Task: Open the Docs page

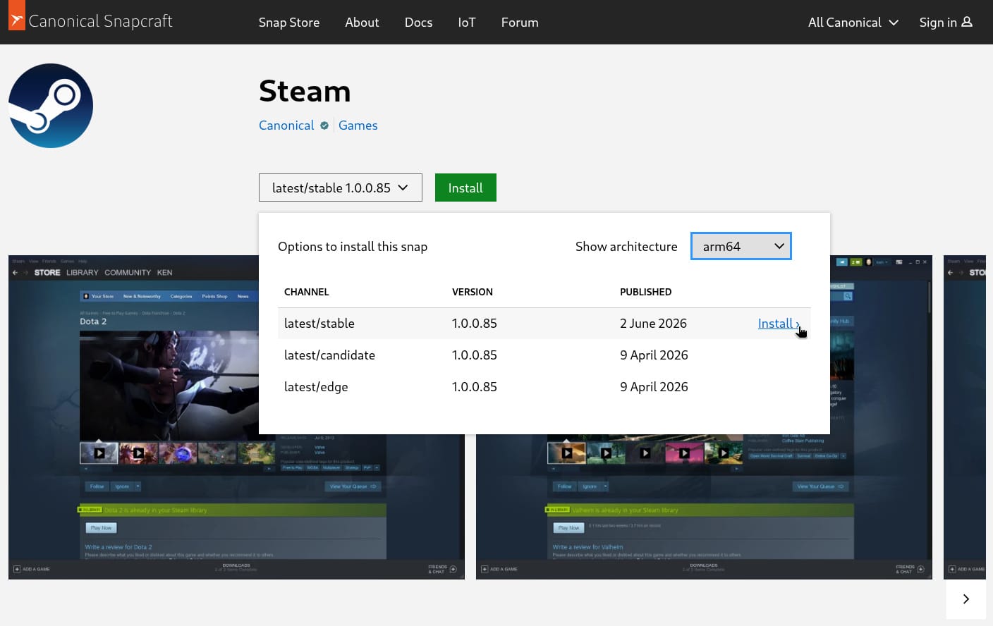Action: click(418, 23)
